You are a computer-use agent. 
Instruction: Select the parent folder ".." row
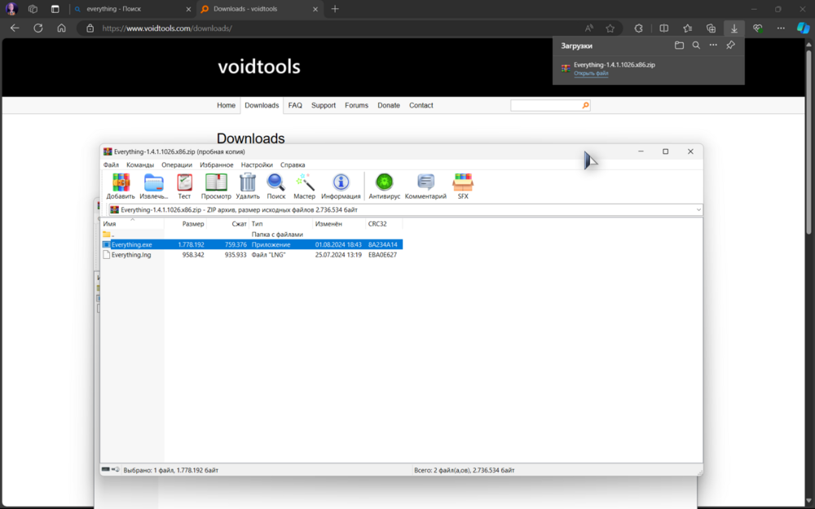pyautogui.click(x=252, y=235)
